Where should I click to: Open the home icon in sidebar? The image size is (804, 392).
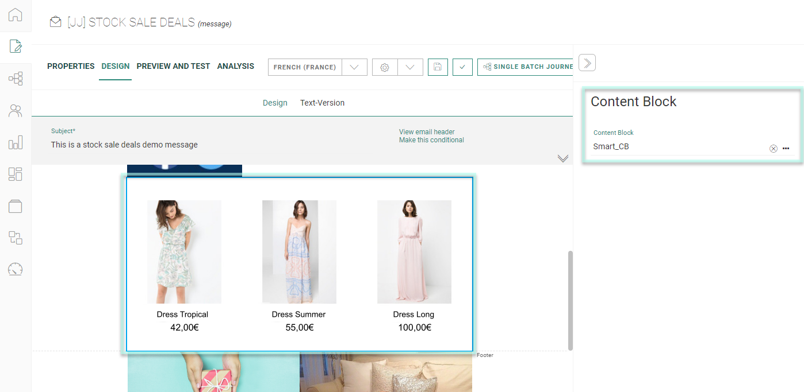coord(16,15)
